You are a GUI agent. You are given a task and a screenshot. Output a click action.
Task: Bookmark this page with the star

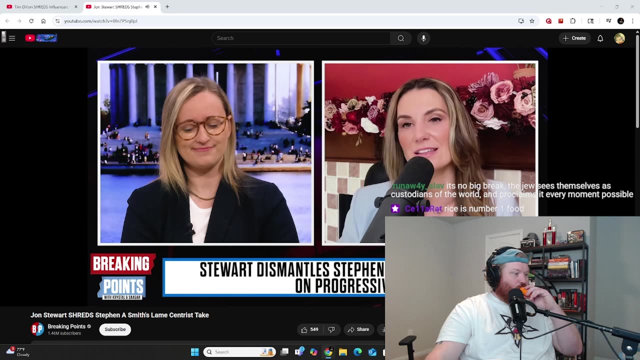coord(532,21)
